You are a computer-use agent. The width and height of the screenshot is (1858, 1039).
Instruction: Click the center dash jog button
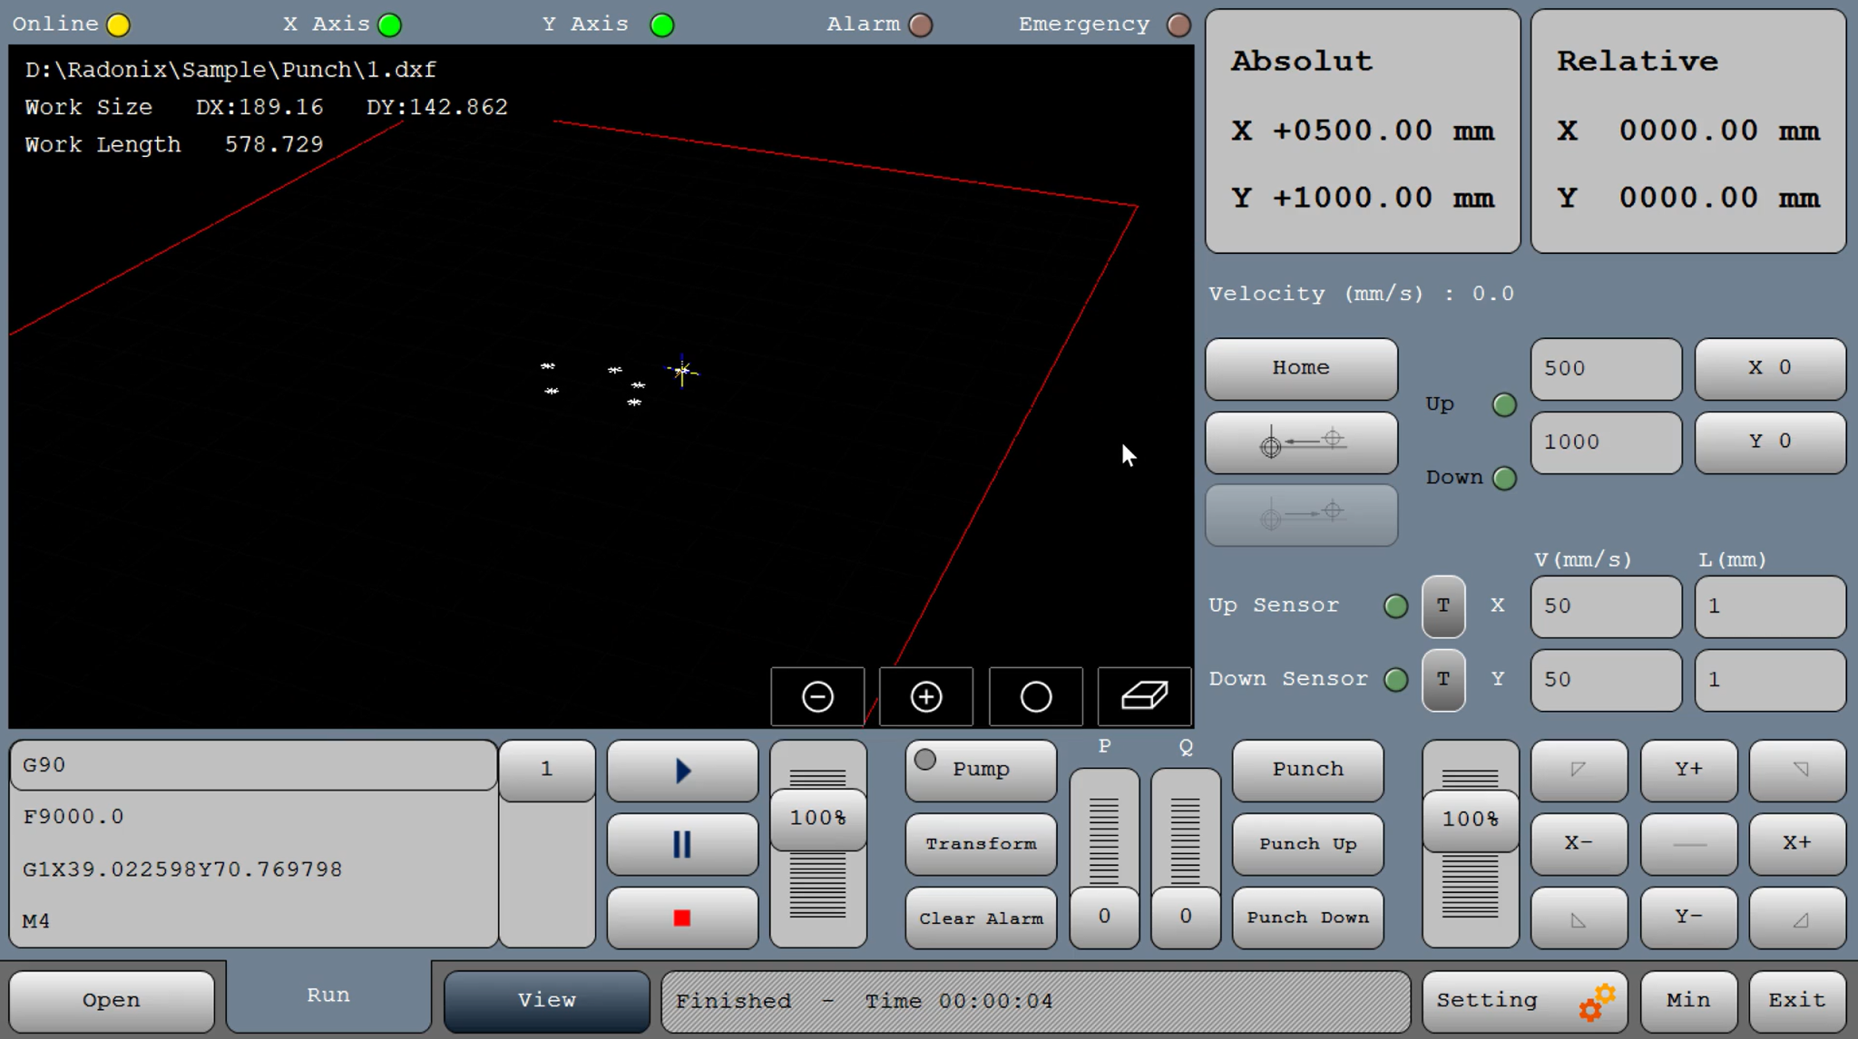point(1688,844)
